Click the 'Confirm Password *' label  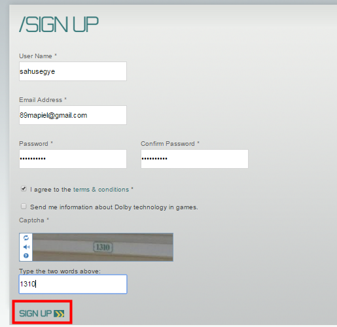click(x=170, y=144)
